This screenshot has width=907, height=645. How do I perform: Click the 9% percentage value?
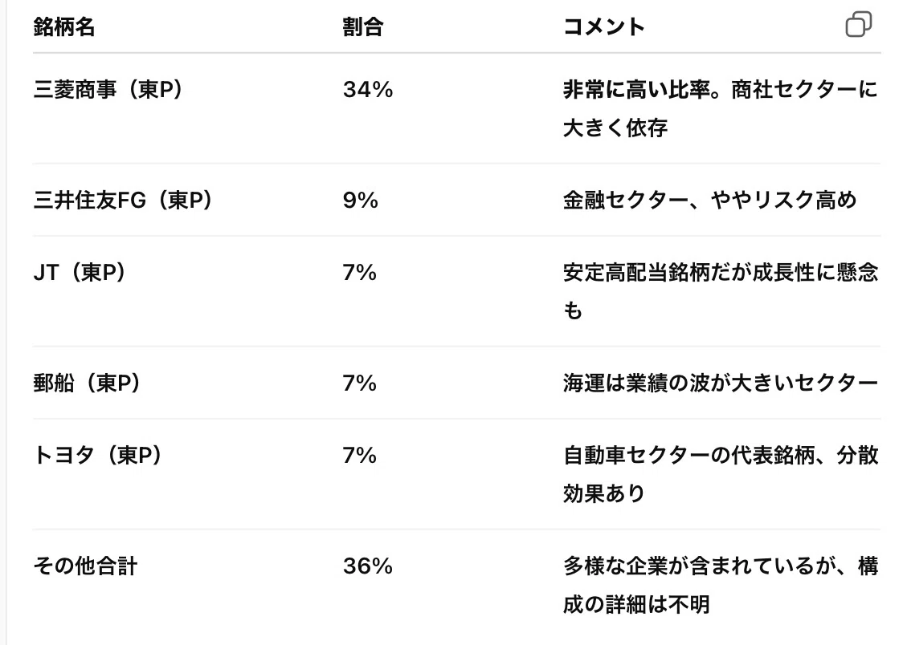(361, 201)
